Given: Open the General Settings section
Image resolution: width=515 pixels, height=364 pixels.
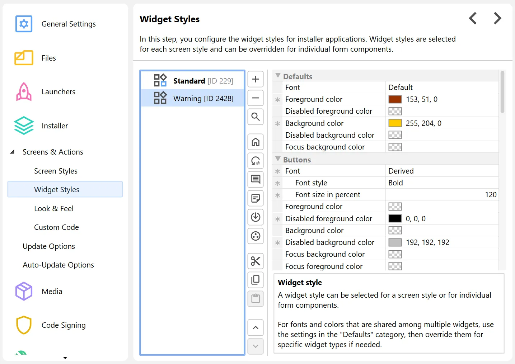Looking at the screenshot, I should [69, 24].
